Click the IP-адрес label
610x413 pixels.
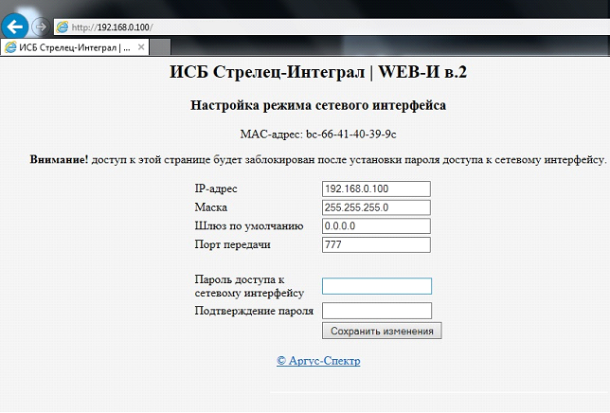216,189
